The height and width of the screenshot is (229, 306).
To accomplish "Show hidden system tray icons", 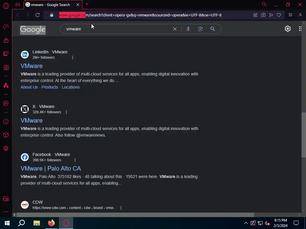I will [246, 223].
